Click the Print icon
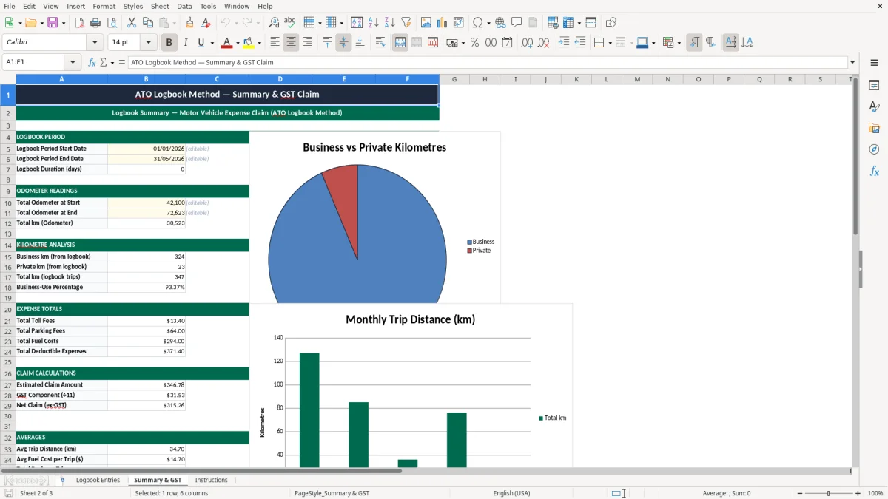Image resolution: width=888 pixels, height=499 pixels. [95, 23]
